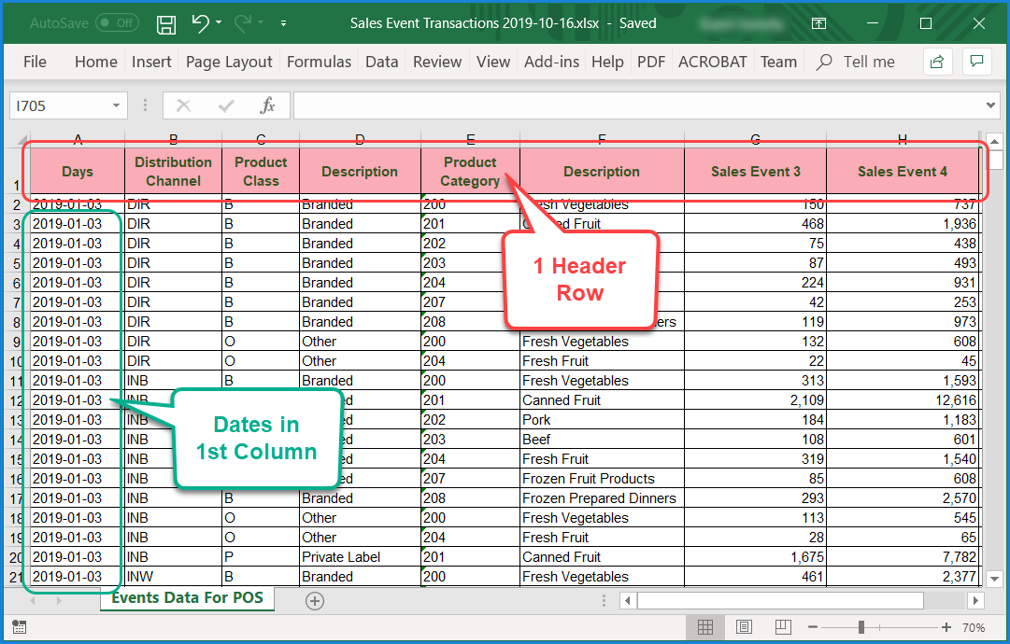Open the Comments speech bubble icon
1010x644 pixels.
pyautogui.click(x=976, y=62)
